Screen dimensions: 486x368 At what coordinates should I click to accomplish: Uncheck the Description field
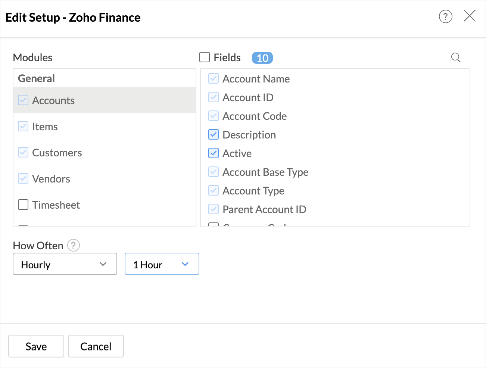(213, 134)
